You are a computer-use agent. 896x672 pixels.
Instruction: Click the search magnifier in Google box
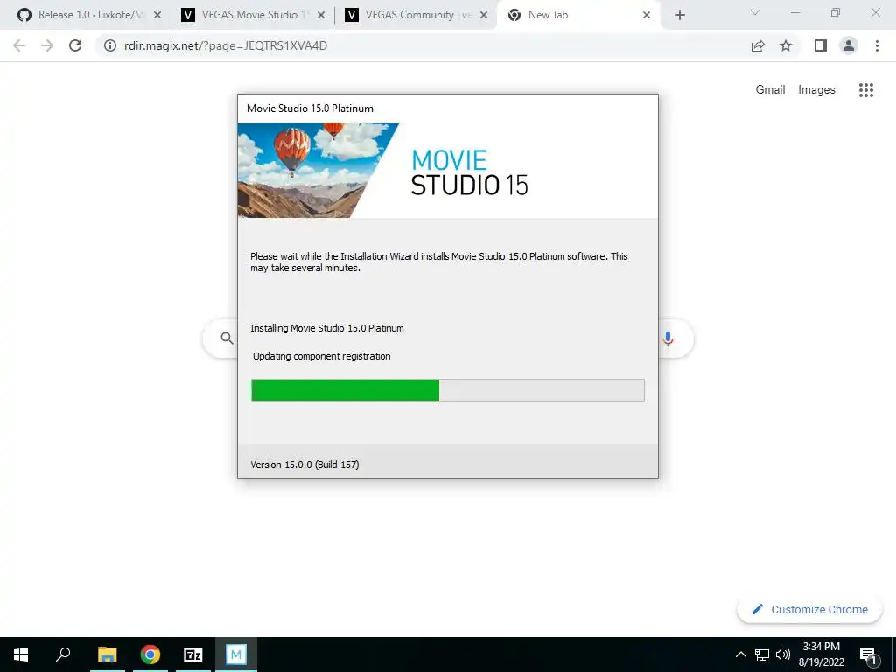pyautogui.click(x=227, y=339)
